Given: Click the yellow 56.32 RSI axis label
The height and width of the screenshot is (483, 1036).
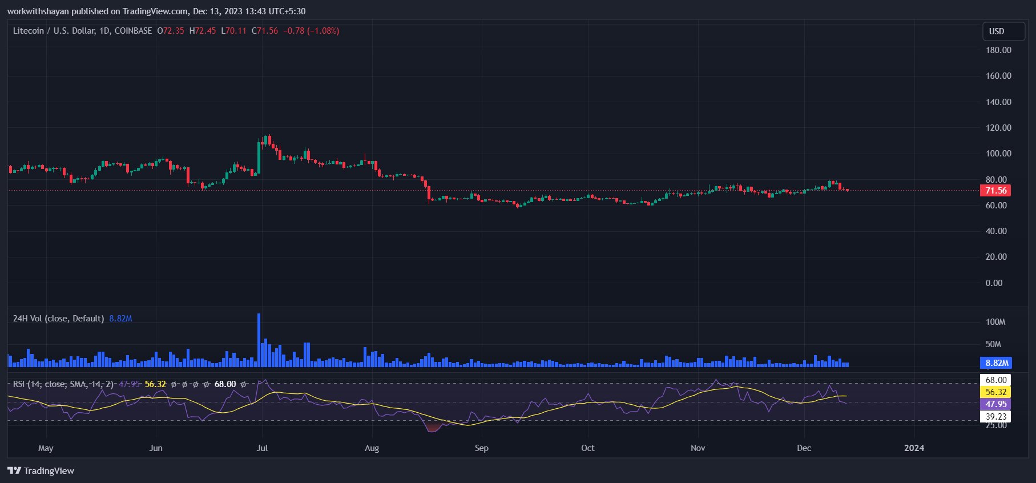Looking at the screenshot, I should pos(995,392).
